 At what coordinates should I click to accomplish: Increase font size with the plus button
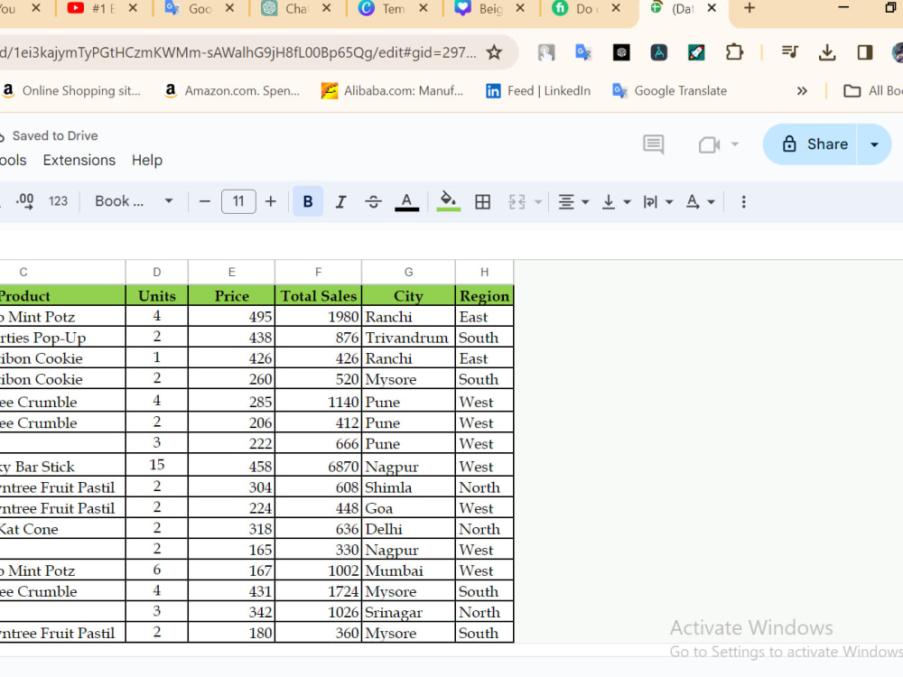[271, 201]
